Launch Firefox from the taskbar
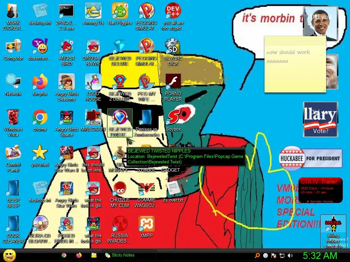The height and width of the screenshot is (262, 350). click(79, 255)
